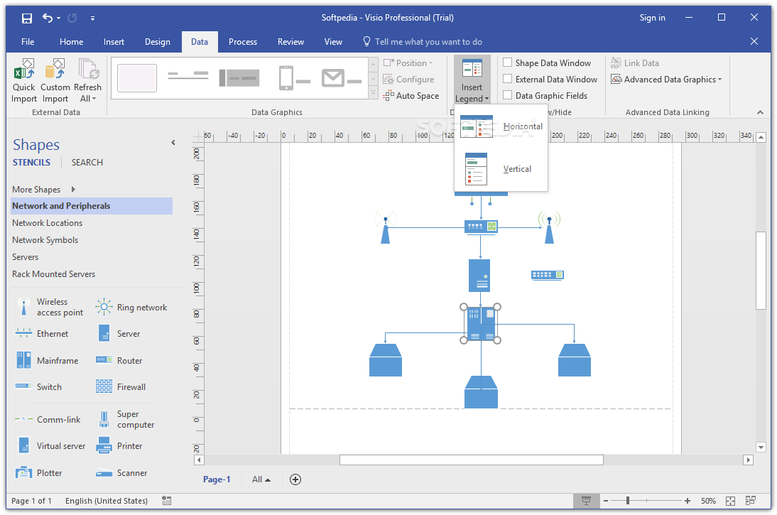
Task: Open the All pages list dropdown
Action: (261, 479)
